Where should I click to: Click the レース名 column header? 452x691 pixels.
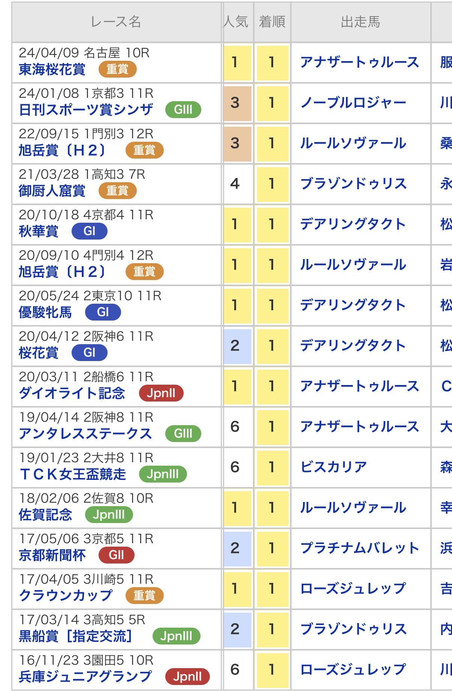click(x=116, y=22)
